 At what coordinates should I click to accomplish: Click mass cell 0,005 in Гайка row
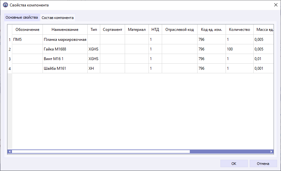coord(264,49)
